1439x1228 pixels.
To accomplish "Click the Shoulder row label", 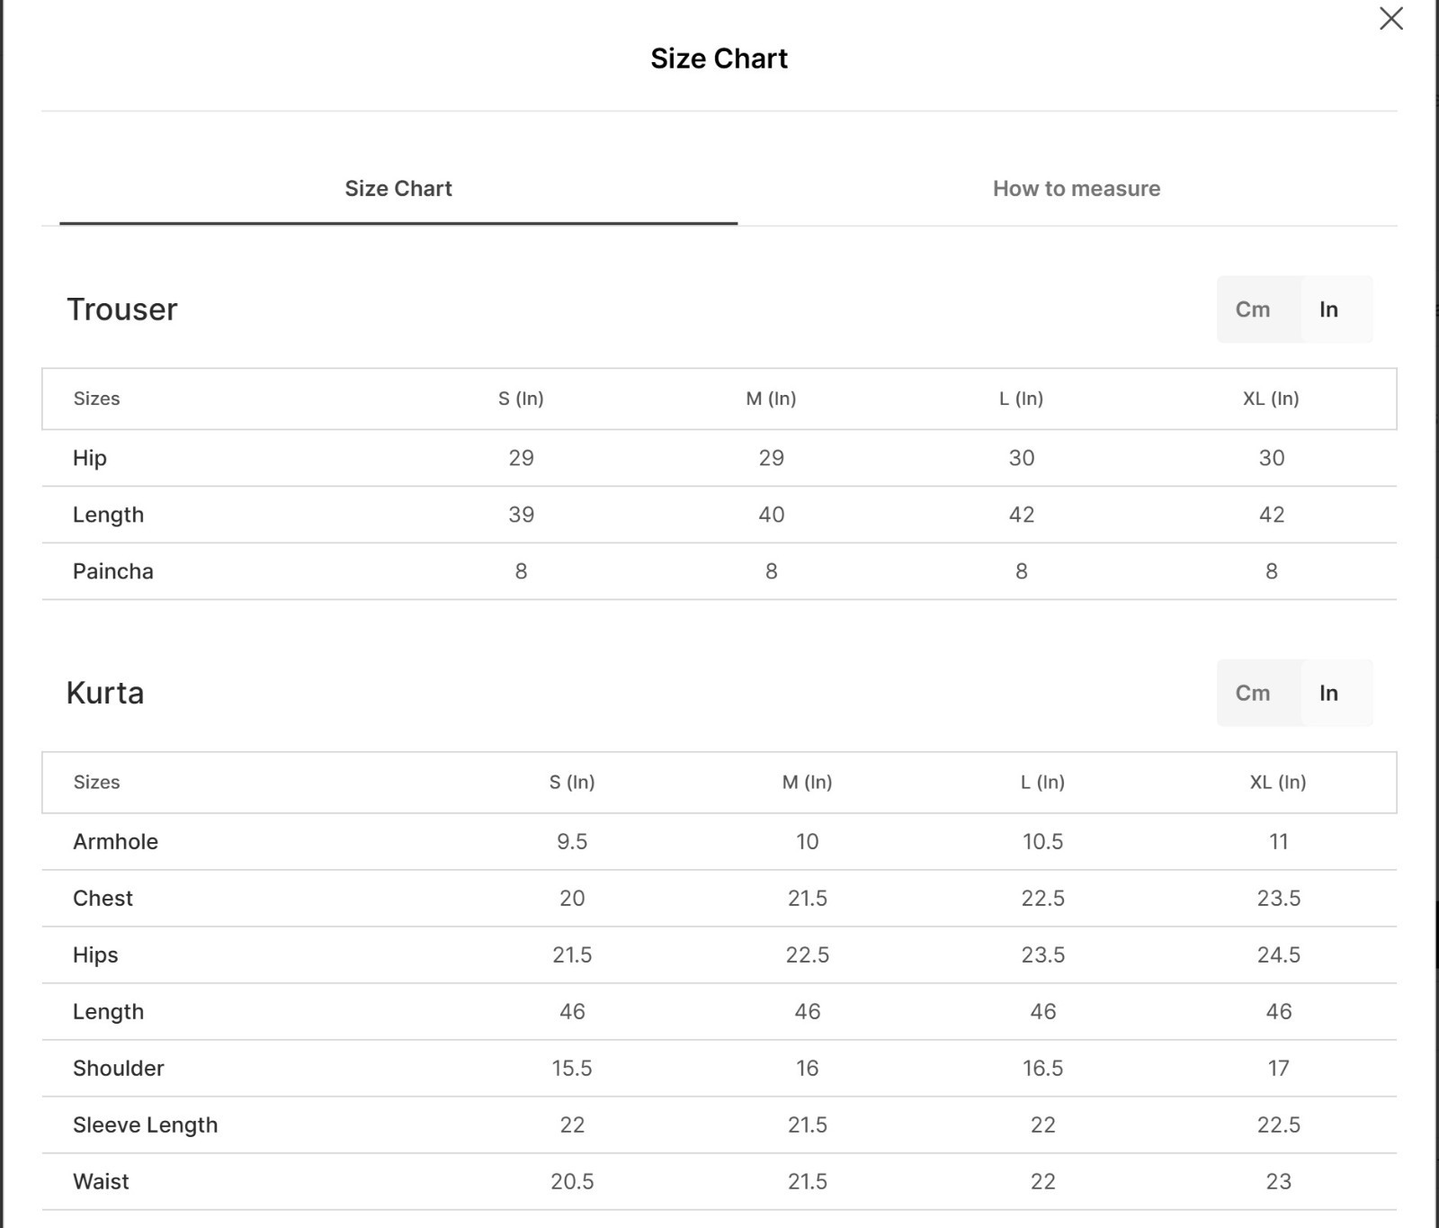I will (x=118, y=1069).
